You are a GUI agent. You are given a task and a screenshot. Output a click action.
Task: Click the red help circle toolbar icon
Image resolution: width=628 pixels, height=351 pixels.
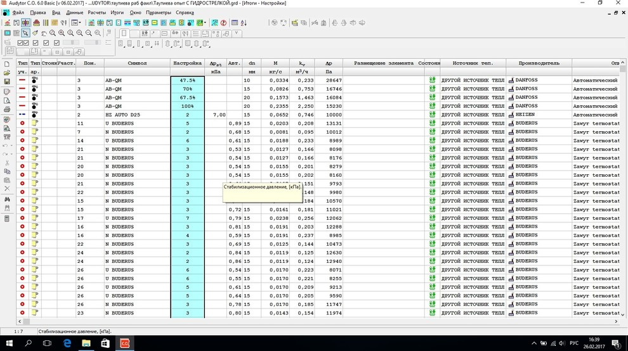click(223, 23)
